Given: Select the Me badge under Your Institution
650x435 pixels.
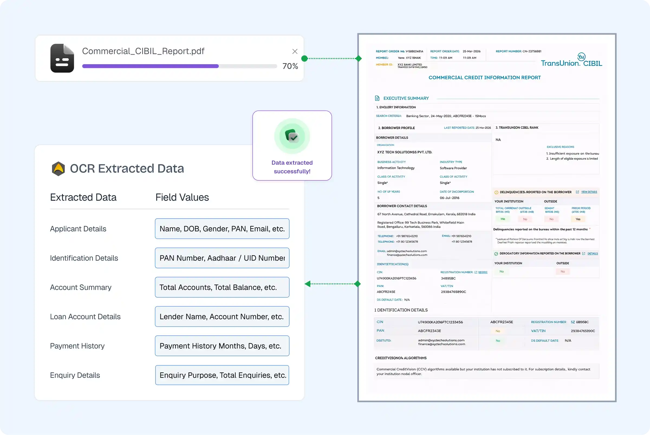Looking at the screenshot, I should coord(503,219).
